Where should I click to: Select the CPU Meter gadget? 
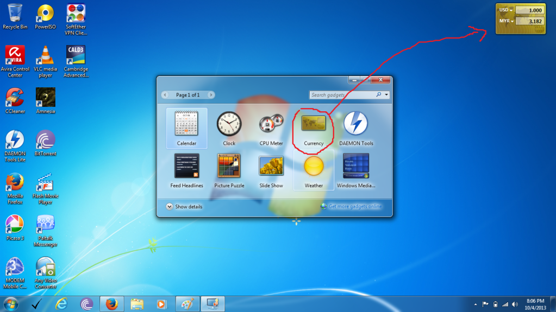pos(271,128)
